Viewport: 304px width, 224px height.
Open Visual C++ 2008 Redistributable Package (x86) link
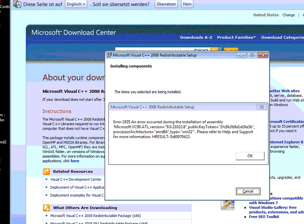(x=96, y=216)
